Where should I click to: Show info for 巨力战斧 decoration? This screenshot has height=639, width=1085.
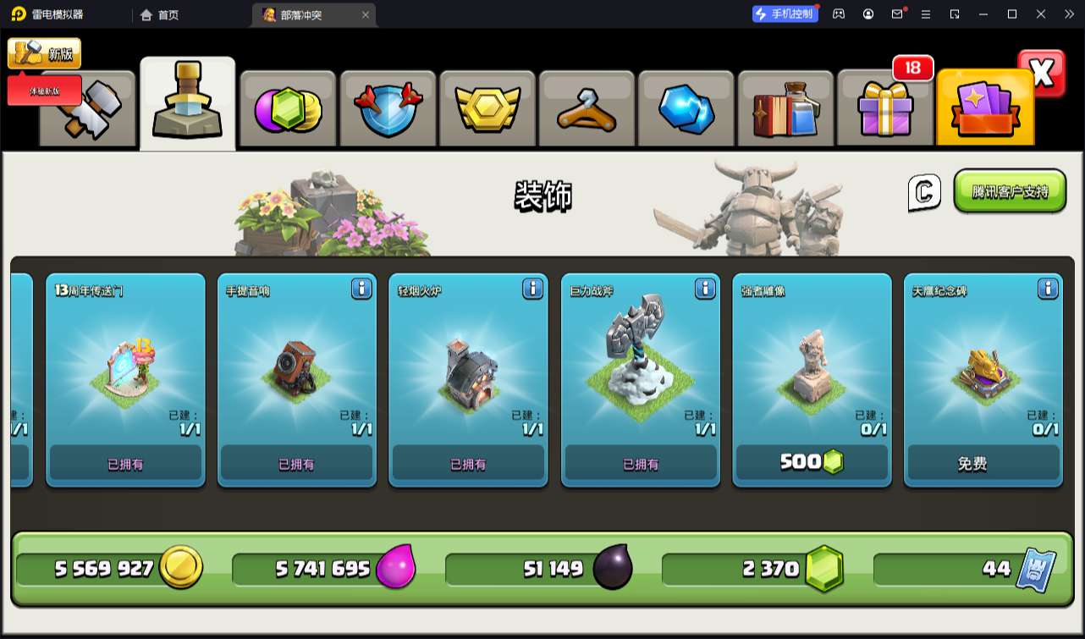705,289
